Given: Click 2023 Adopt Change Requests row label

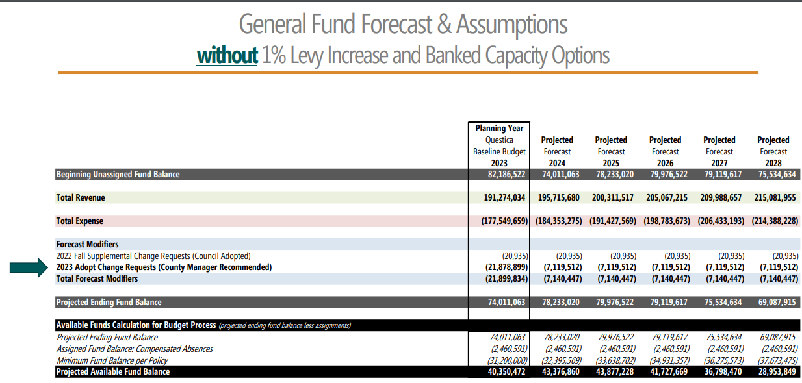Looking at the screenshot, I should [164, 267].
